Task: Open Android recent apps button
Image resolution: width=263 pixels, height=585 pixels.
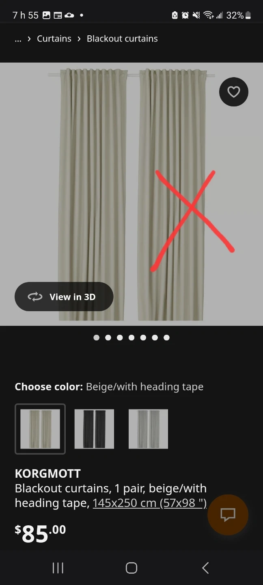Action: [58, 568]
